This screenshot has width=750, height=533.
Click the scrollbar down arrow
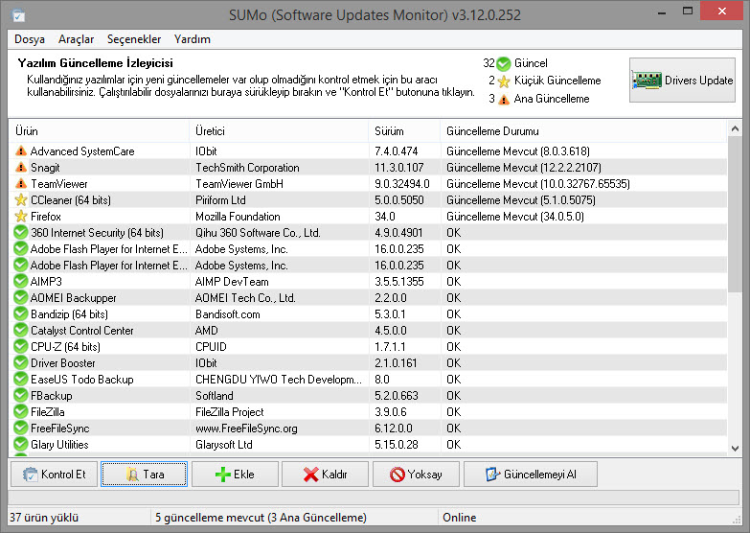(x=735, y=449)
